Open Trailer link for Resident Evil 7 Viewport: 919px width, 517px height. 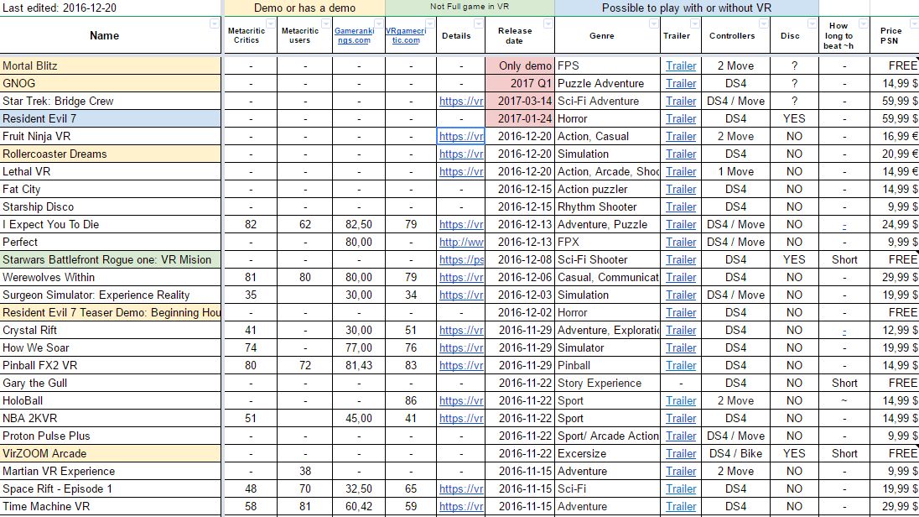pos(681,118)
